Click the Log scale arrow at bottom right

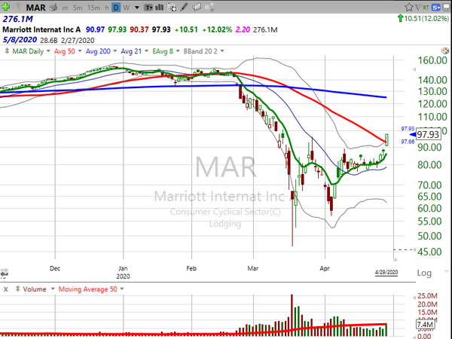pyautogui.click(x=447, y=271)
